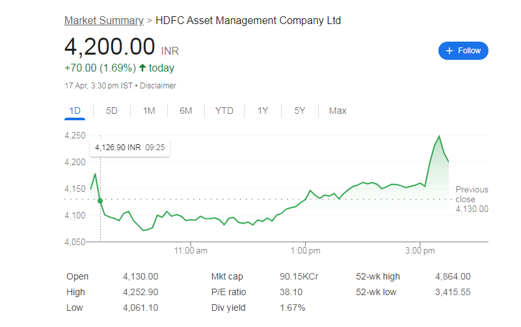Image resolution: width=521 pixels, height=327 pixels.
Task: Click the green up arrow beside today
Action: pos(142,68)
